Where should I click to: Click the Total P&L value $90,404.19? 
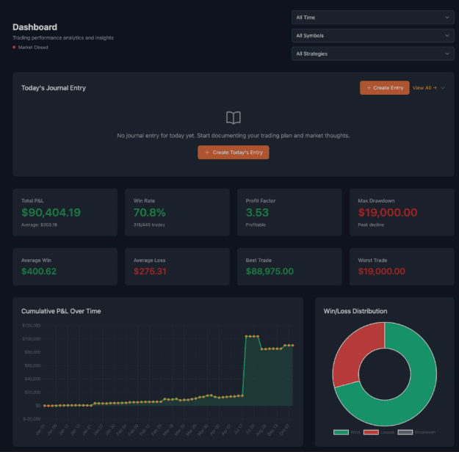click(x=51, y=212)
